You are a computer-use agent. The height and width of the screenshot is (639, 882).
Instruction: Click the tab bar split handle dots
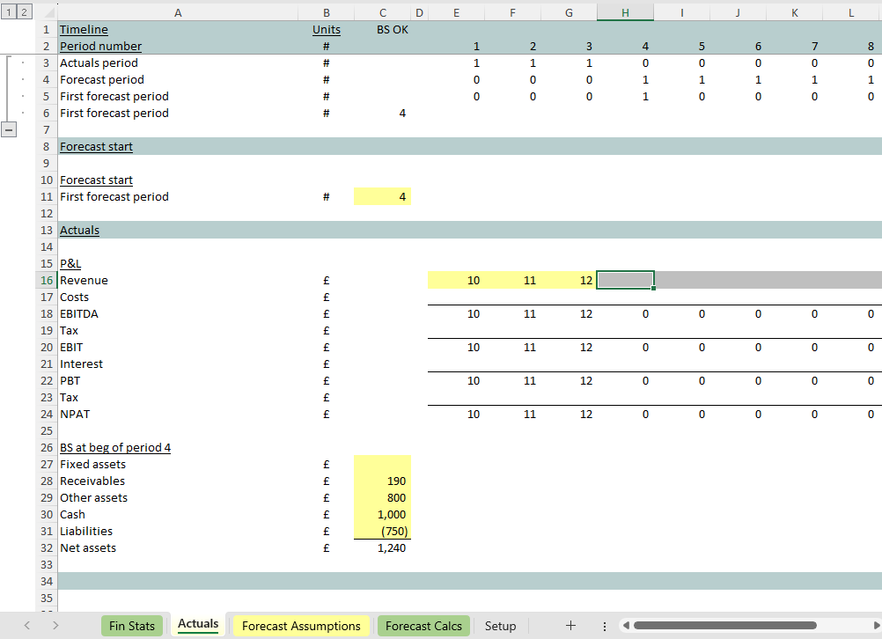tap(604, 626)
